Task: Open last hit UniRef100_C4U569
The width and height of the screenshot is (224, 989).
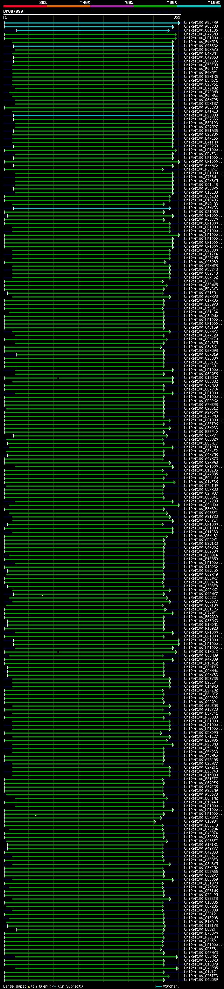Action: 201,980
